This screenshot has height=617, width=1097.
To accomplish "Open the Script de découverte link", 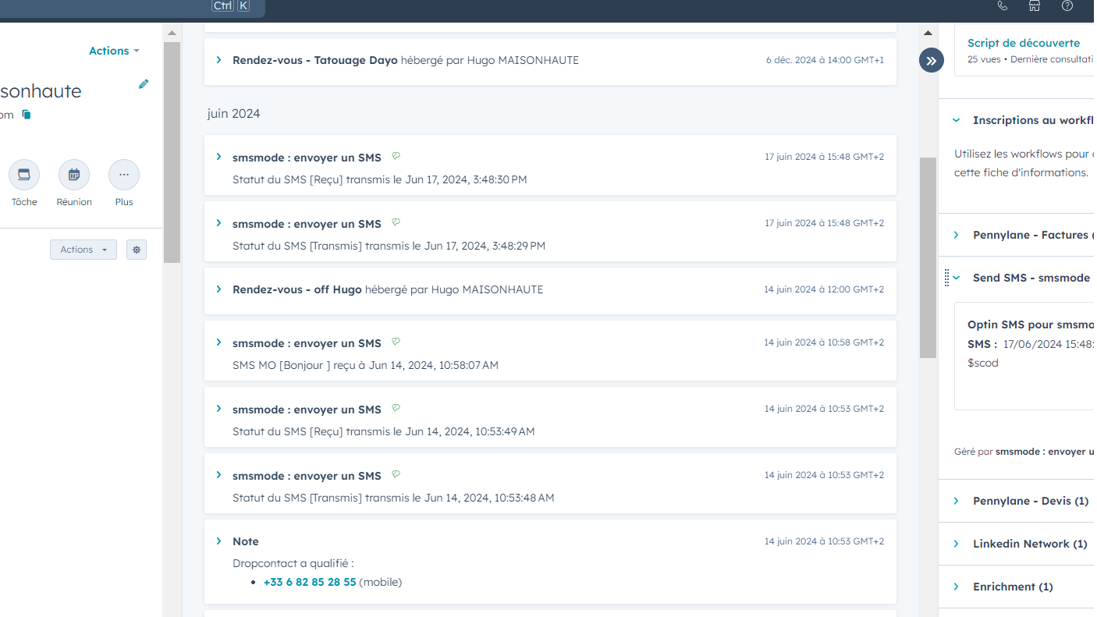I will click(x=1024, y=43).
